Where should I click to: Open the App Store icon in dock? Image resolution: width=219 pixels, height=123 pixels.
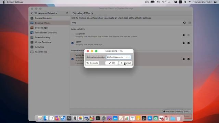click(x=150, y=119)
